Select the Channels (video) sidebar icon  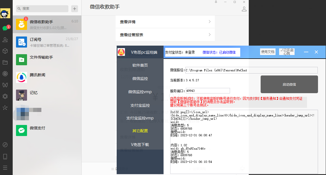tap(5, 85)
